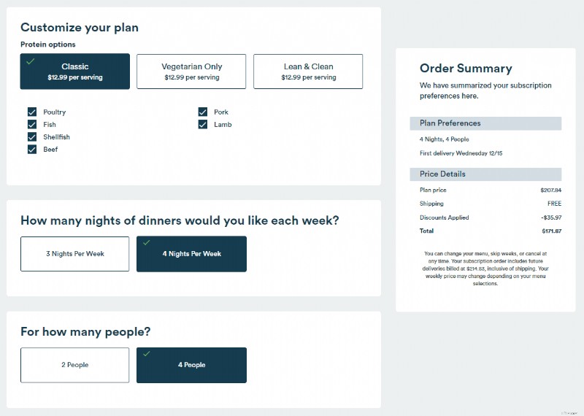Uncheck the Poultry checkbox
584x416 pixels.
coord(32,112)
